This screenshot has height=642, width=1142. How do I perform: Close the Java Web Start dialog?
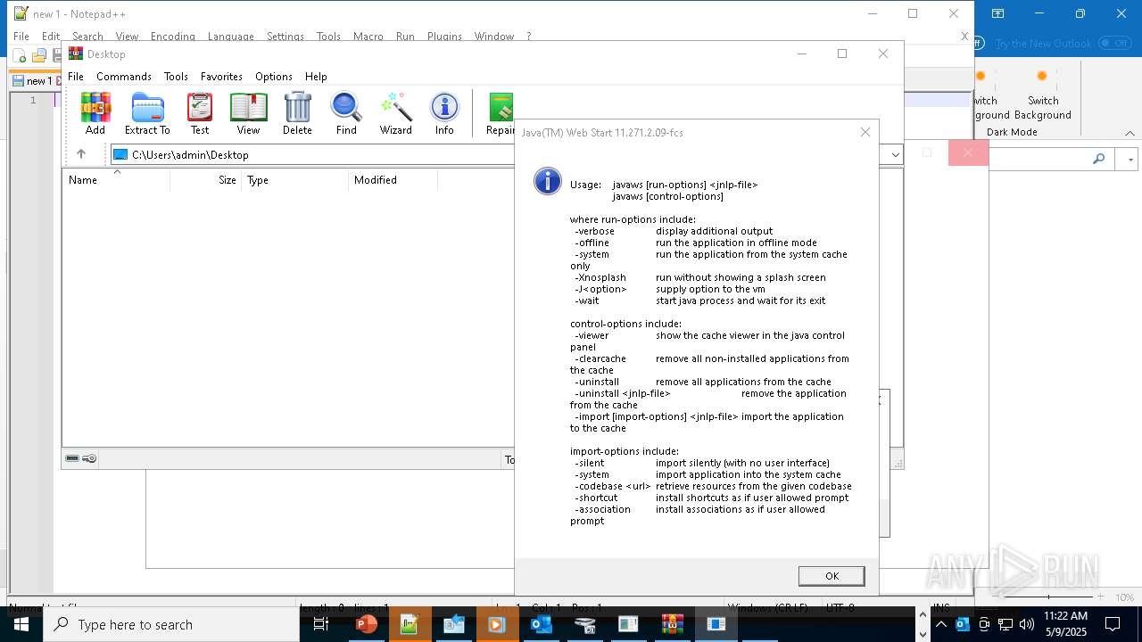pyautogui.click(x=865, y=132)
